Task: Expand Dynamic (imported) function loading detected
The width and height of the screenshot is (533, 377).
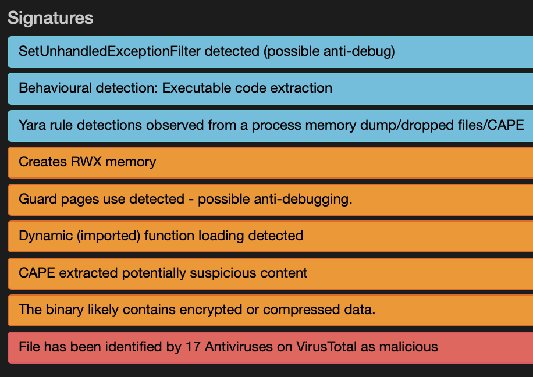Action: [270, 236]
